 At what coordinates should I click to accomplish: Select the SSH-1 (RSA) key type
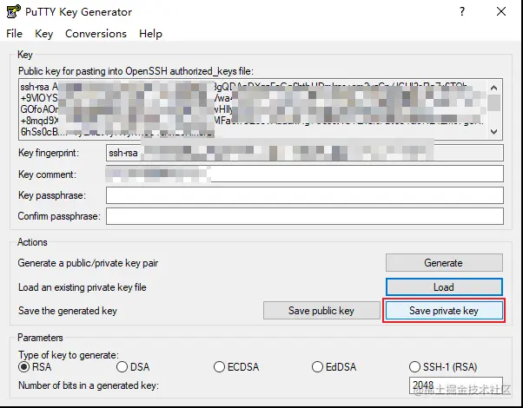443,367
